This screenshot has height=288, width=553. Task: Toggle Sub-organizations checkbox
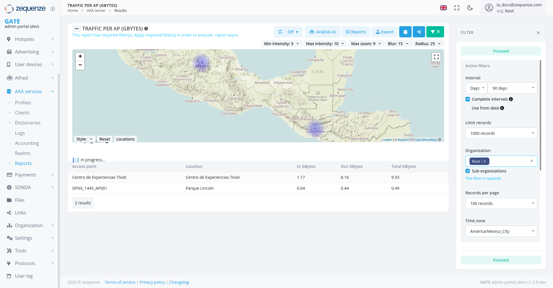[467, 171]
